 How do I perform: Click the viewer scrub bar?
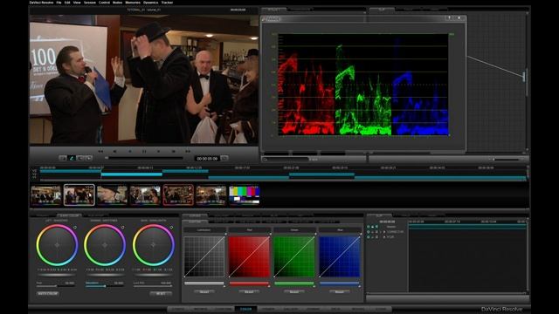(x=144, y=158)
